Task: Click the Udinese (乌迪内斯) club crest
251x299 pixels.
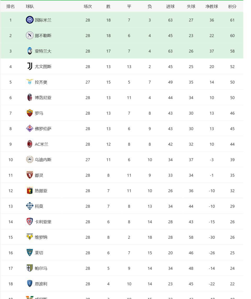Action: click(30, 159)
